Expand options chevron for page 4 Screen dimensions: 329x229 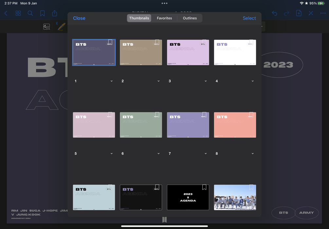click(253, 81)
